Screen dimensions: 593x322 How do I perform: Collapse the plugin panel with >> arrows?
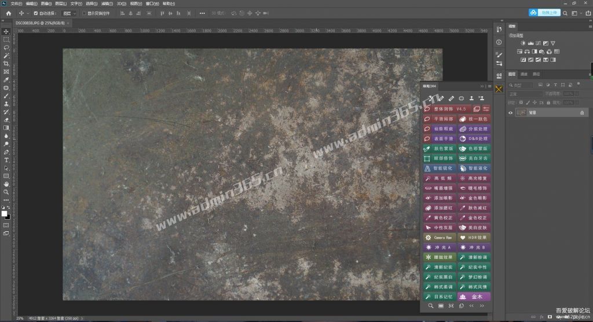482,86
